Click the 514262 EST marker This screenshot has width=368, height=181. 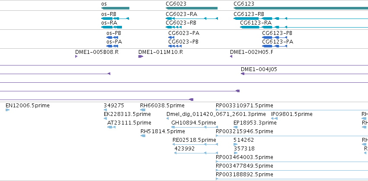[235, 144]
